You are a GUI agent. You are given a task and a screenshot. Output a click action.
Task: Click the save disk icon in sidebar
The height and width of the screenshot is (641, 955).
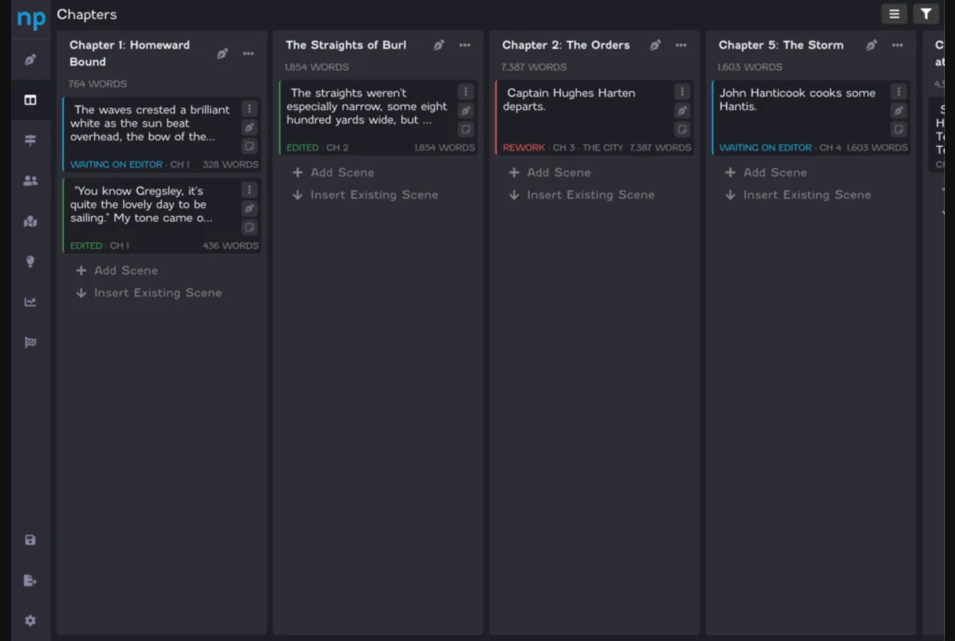(x=31, y=540)
